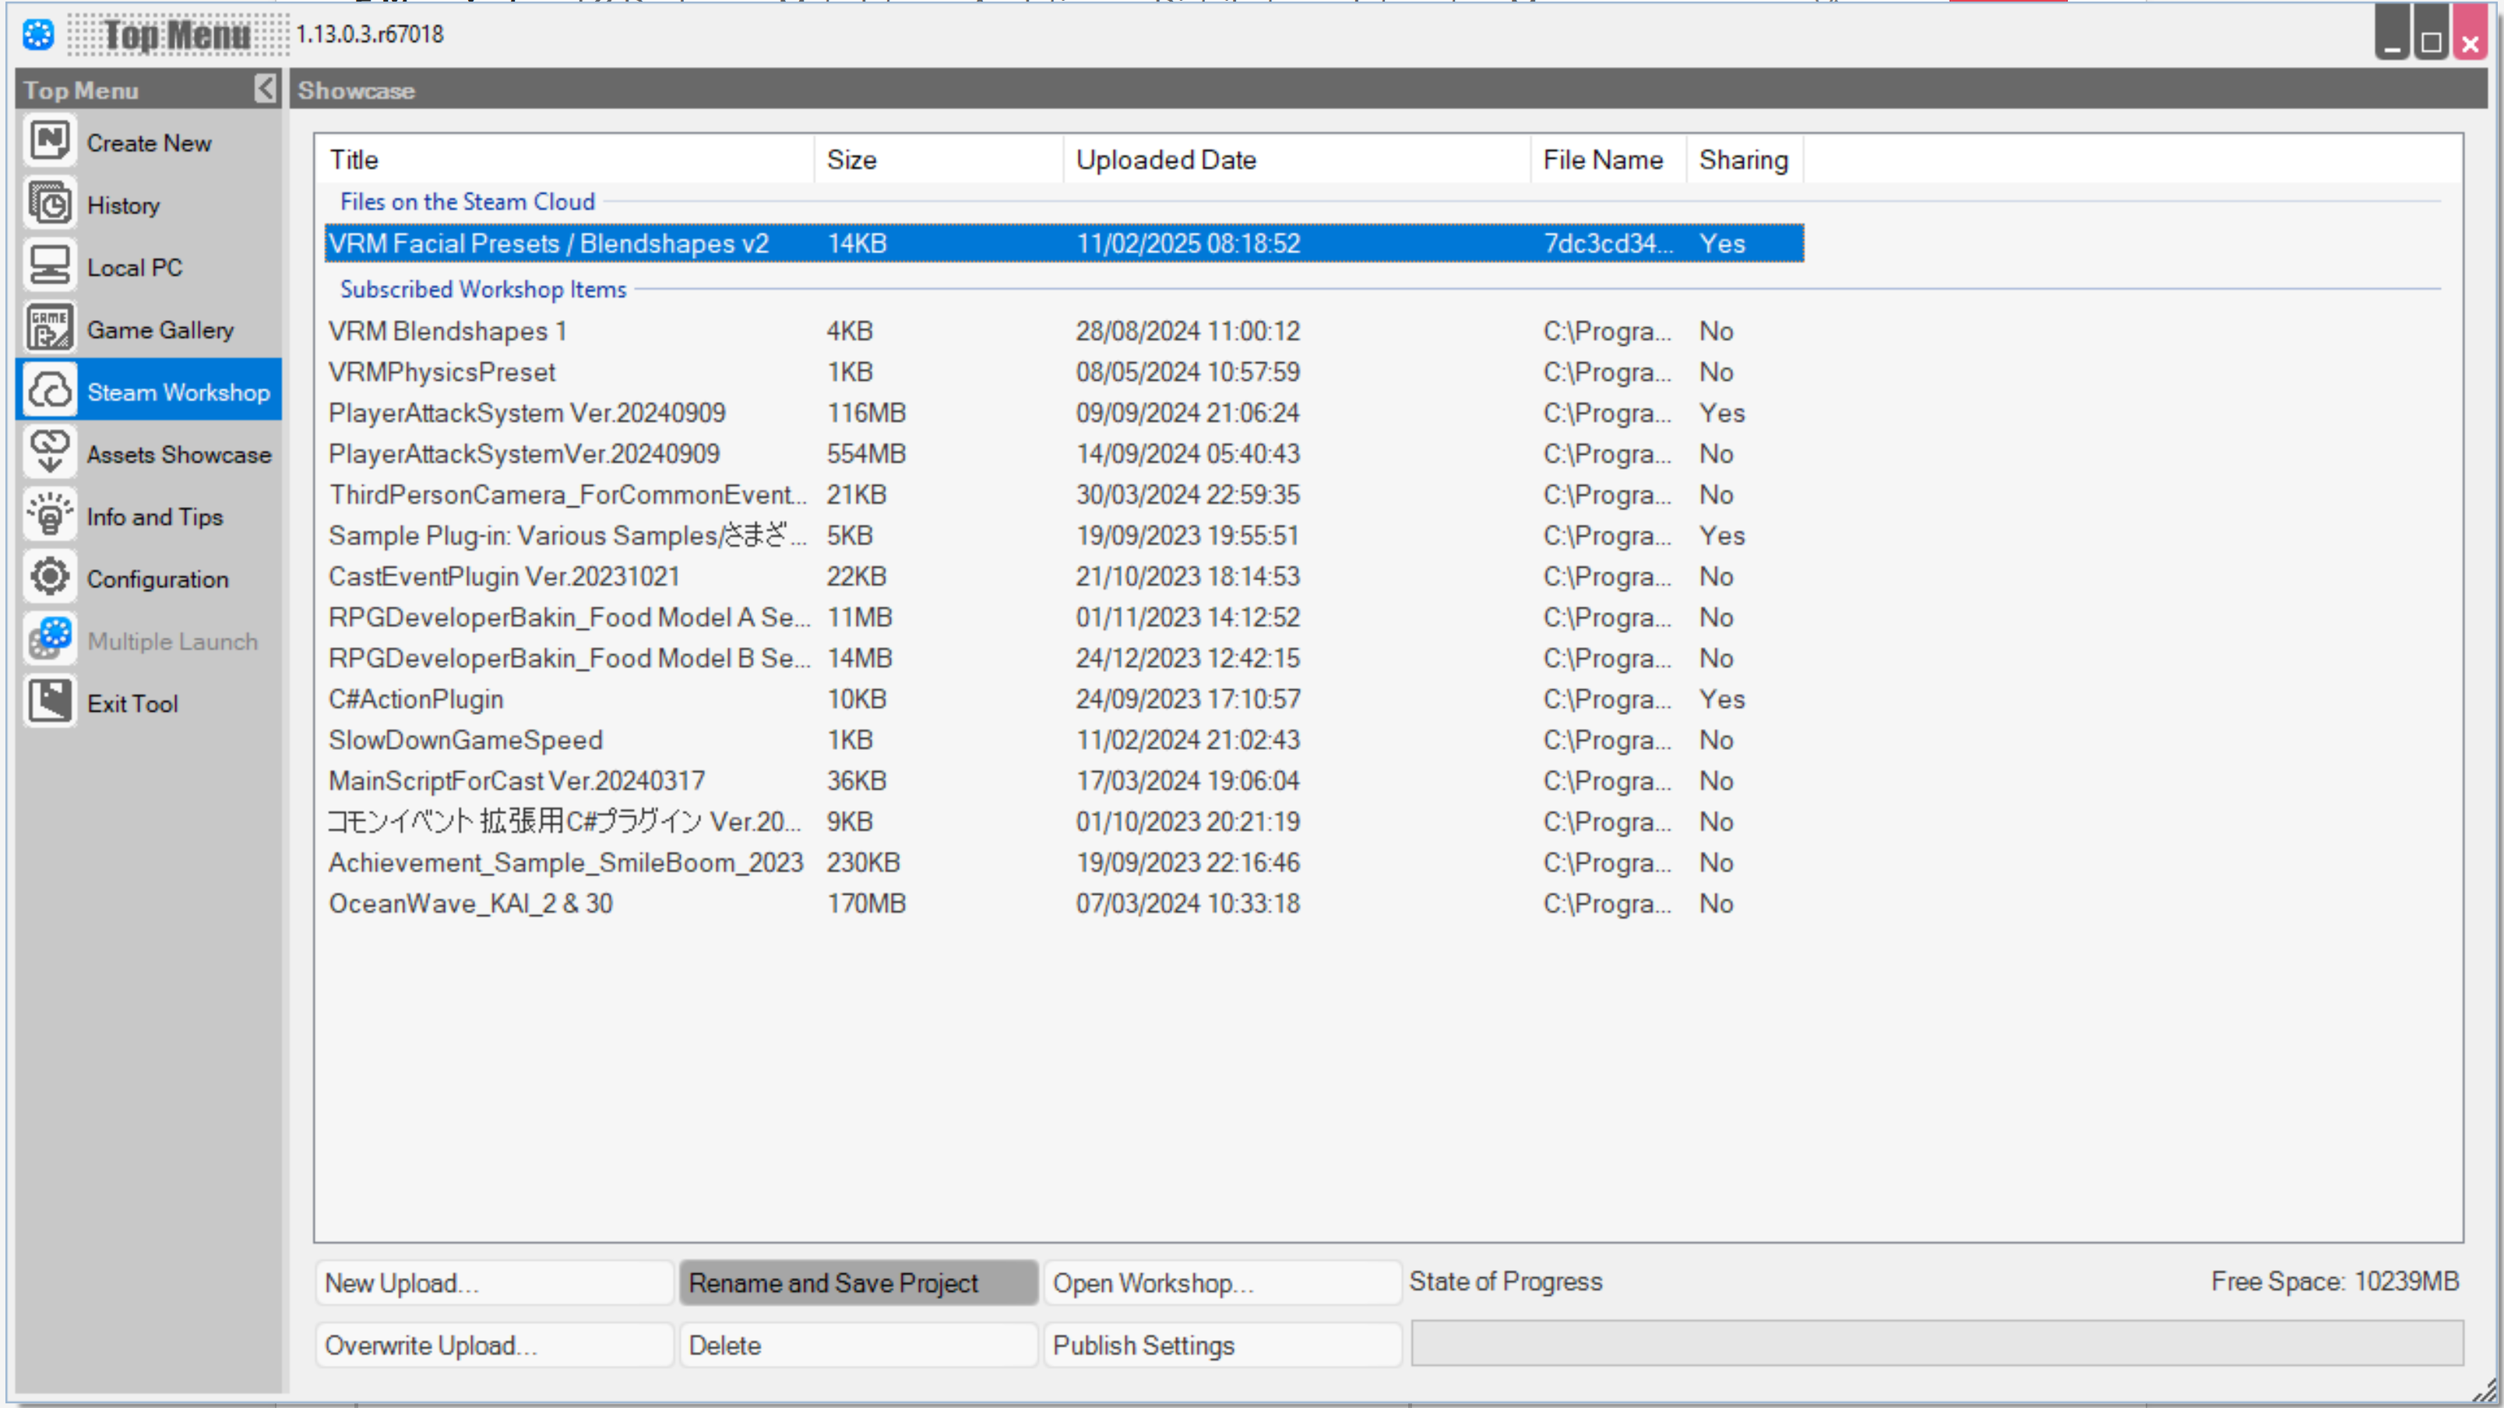Viewport: 2504px width, 1408px height.
Task: Open the Info and Tips lightbulb icon
Action: [50, 515]
